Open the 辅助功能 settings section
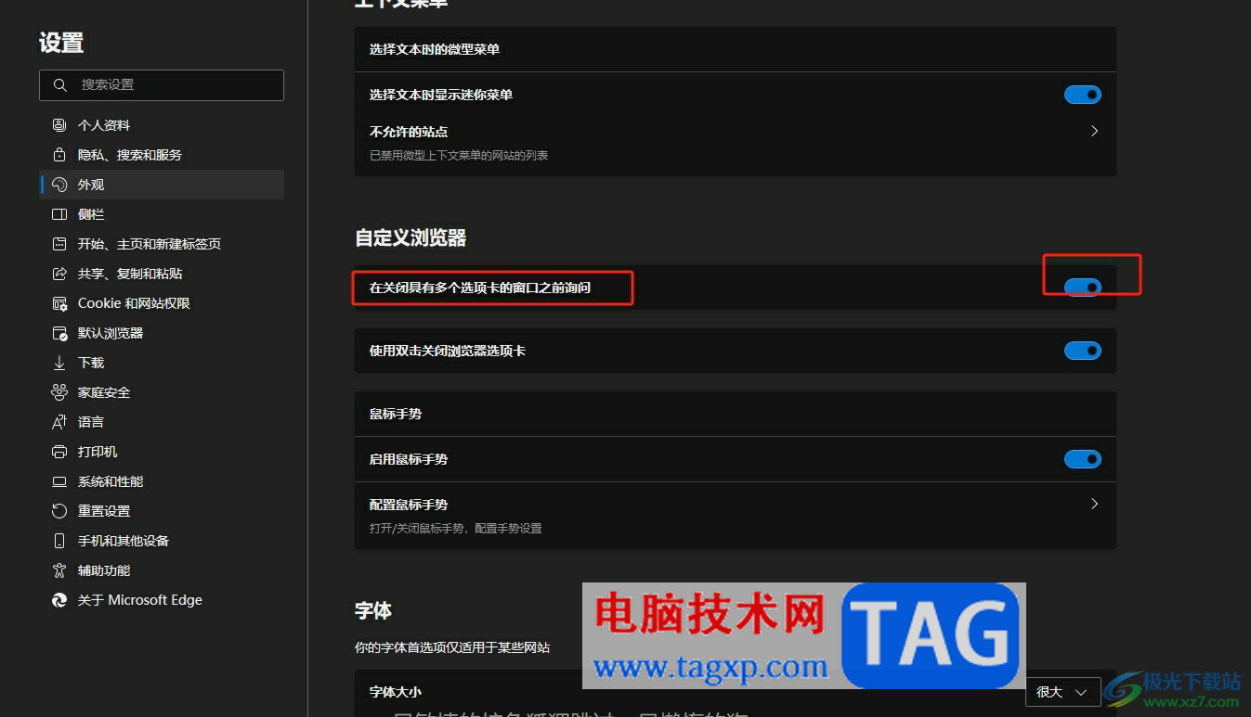The width and height of the screenshot is (1251, 717). 103,570
